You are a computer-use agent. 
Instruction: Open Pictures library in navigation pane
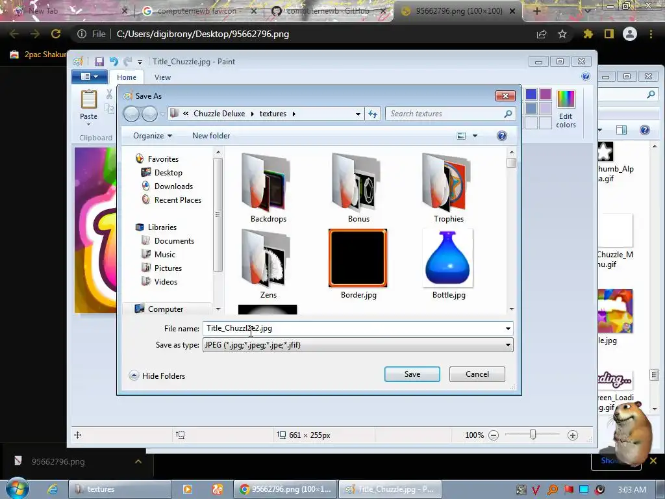click(x=168, y=268)
